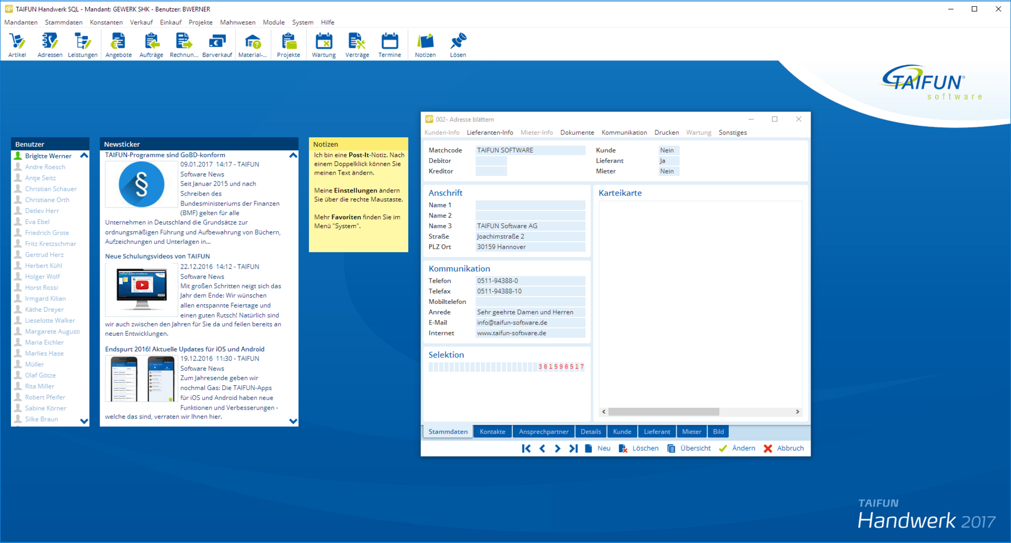Jump to the first address record
This screenshot has width=1011, height=543.
pos(526,448)
